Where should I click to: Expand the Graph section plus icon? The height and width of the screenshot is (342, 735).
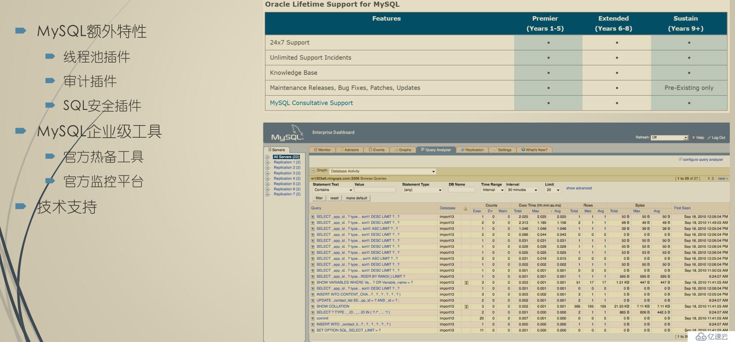[313, 171]
